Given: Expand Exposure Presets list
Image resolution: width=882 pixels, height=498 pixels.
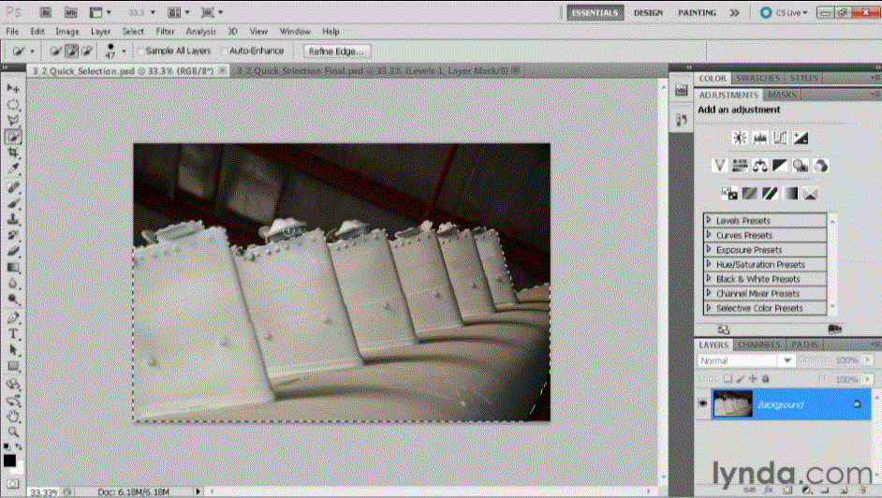Looking at the screenshot, I should (709, 250).
